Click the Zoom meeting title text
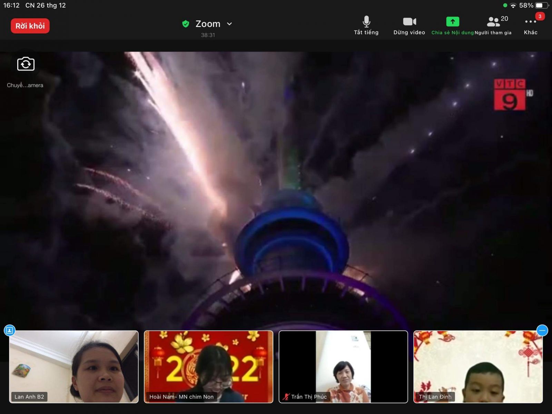 [208, 24]
